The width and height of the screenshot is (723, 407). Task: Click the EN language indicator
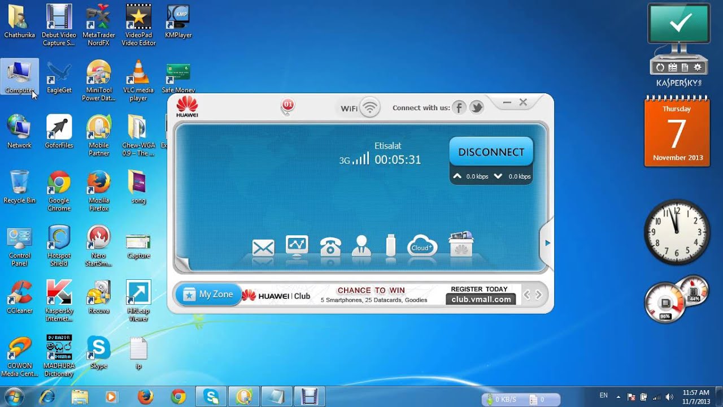pos(603,396)
